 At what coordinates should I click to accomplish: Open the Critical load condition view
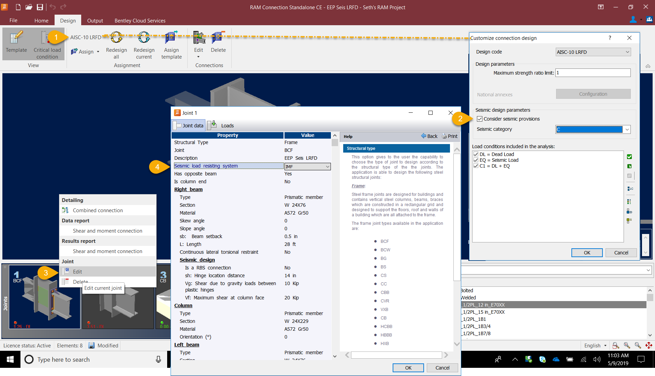click(47, 44)
